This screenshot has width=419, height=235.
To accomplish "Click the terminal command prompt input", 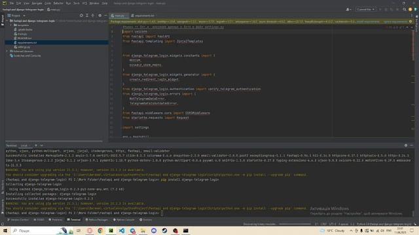I will pos(162,213).
